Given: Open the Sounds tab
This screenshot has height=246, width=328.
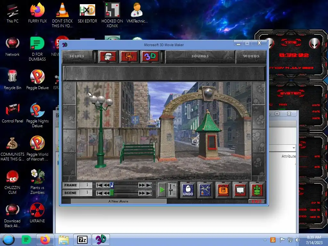Looking at the screenshot, I should coord(200,56).
